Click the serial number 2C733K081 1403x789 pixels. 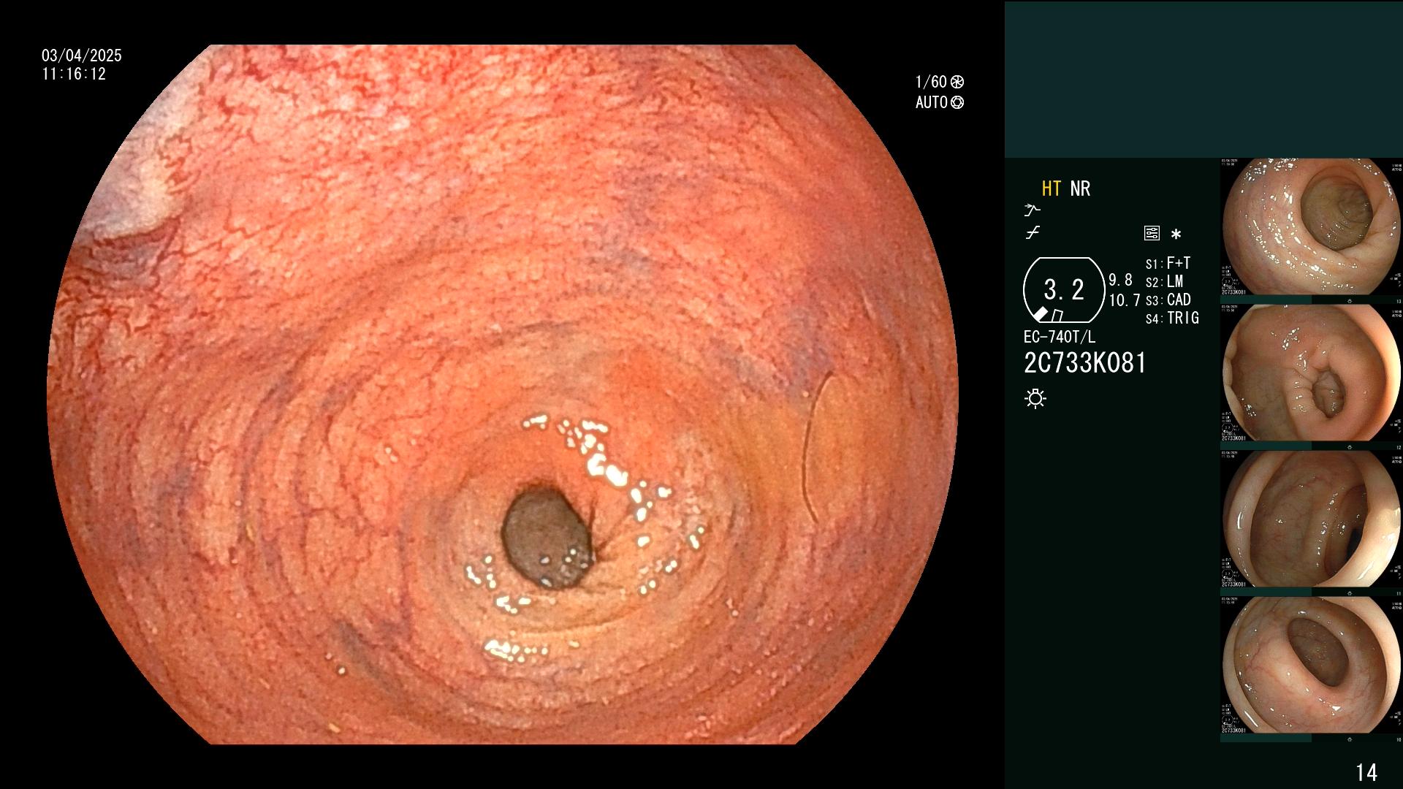(1085, 363)
